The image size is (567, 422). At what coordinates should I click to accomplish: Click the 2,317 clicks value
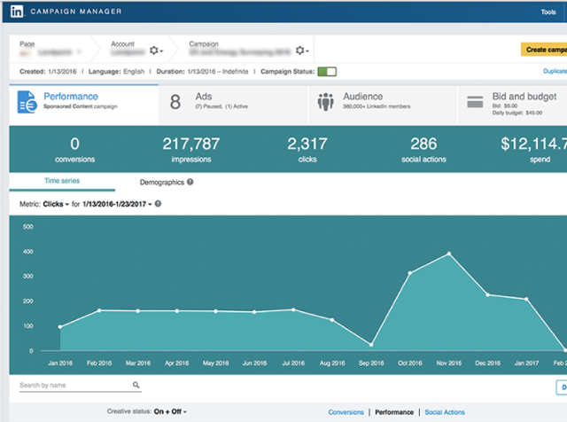pyautogui.click(x=307, y=144)
